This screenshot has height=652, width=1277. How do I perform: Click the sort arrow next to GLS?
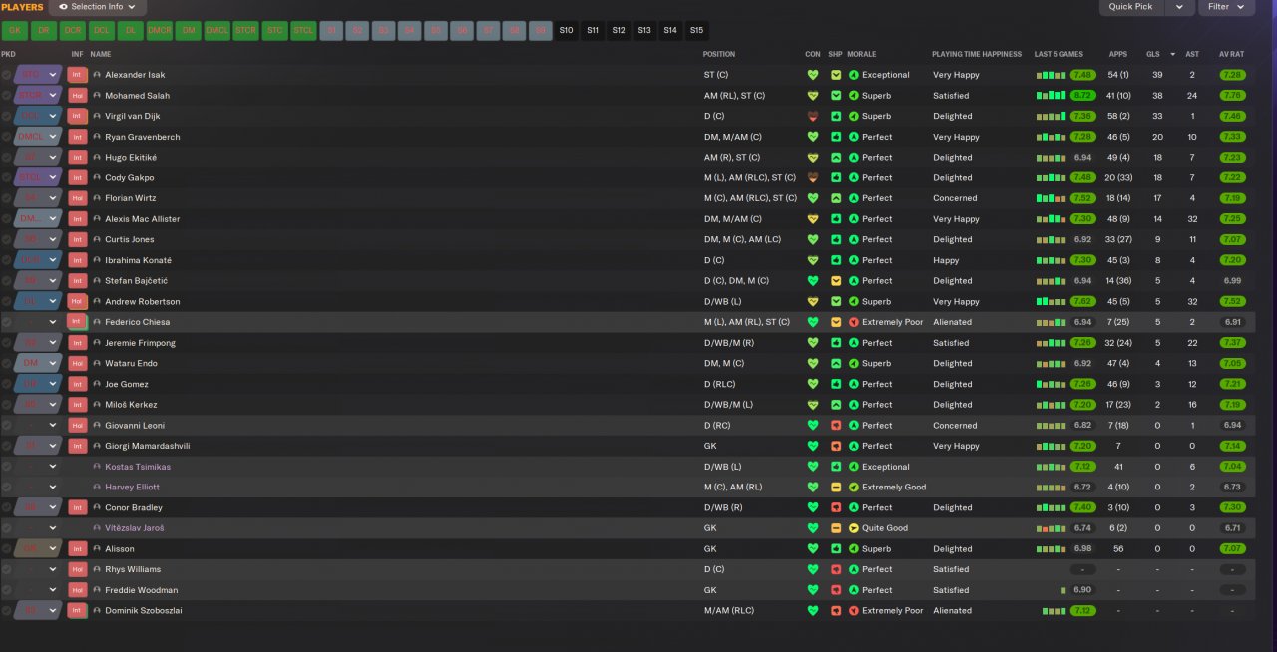(x=1172, y=54)
